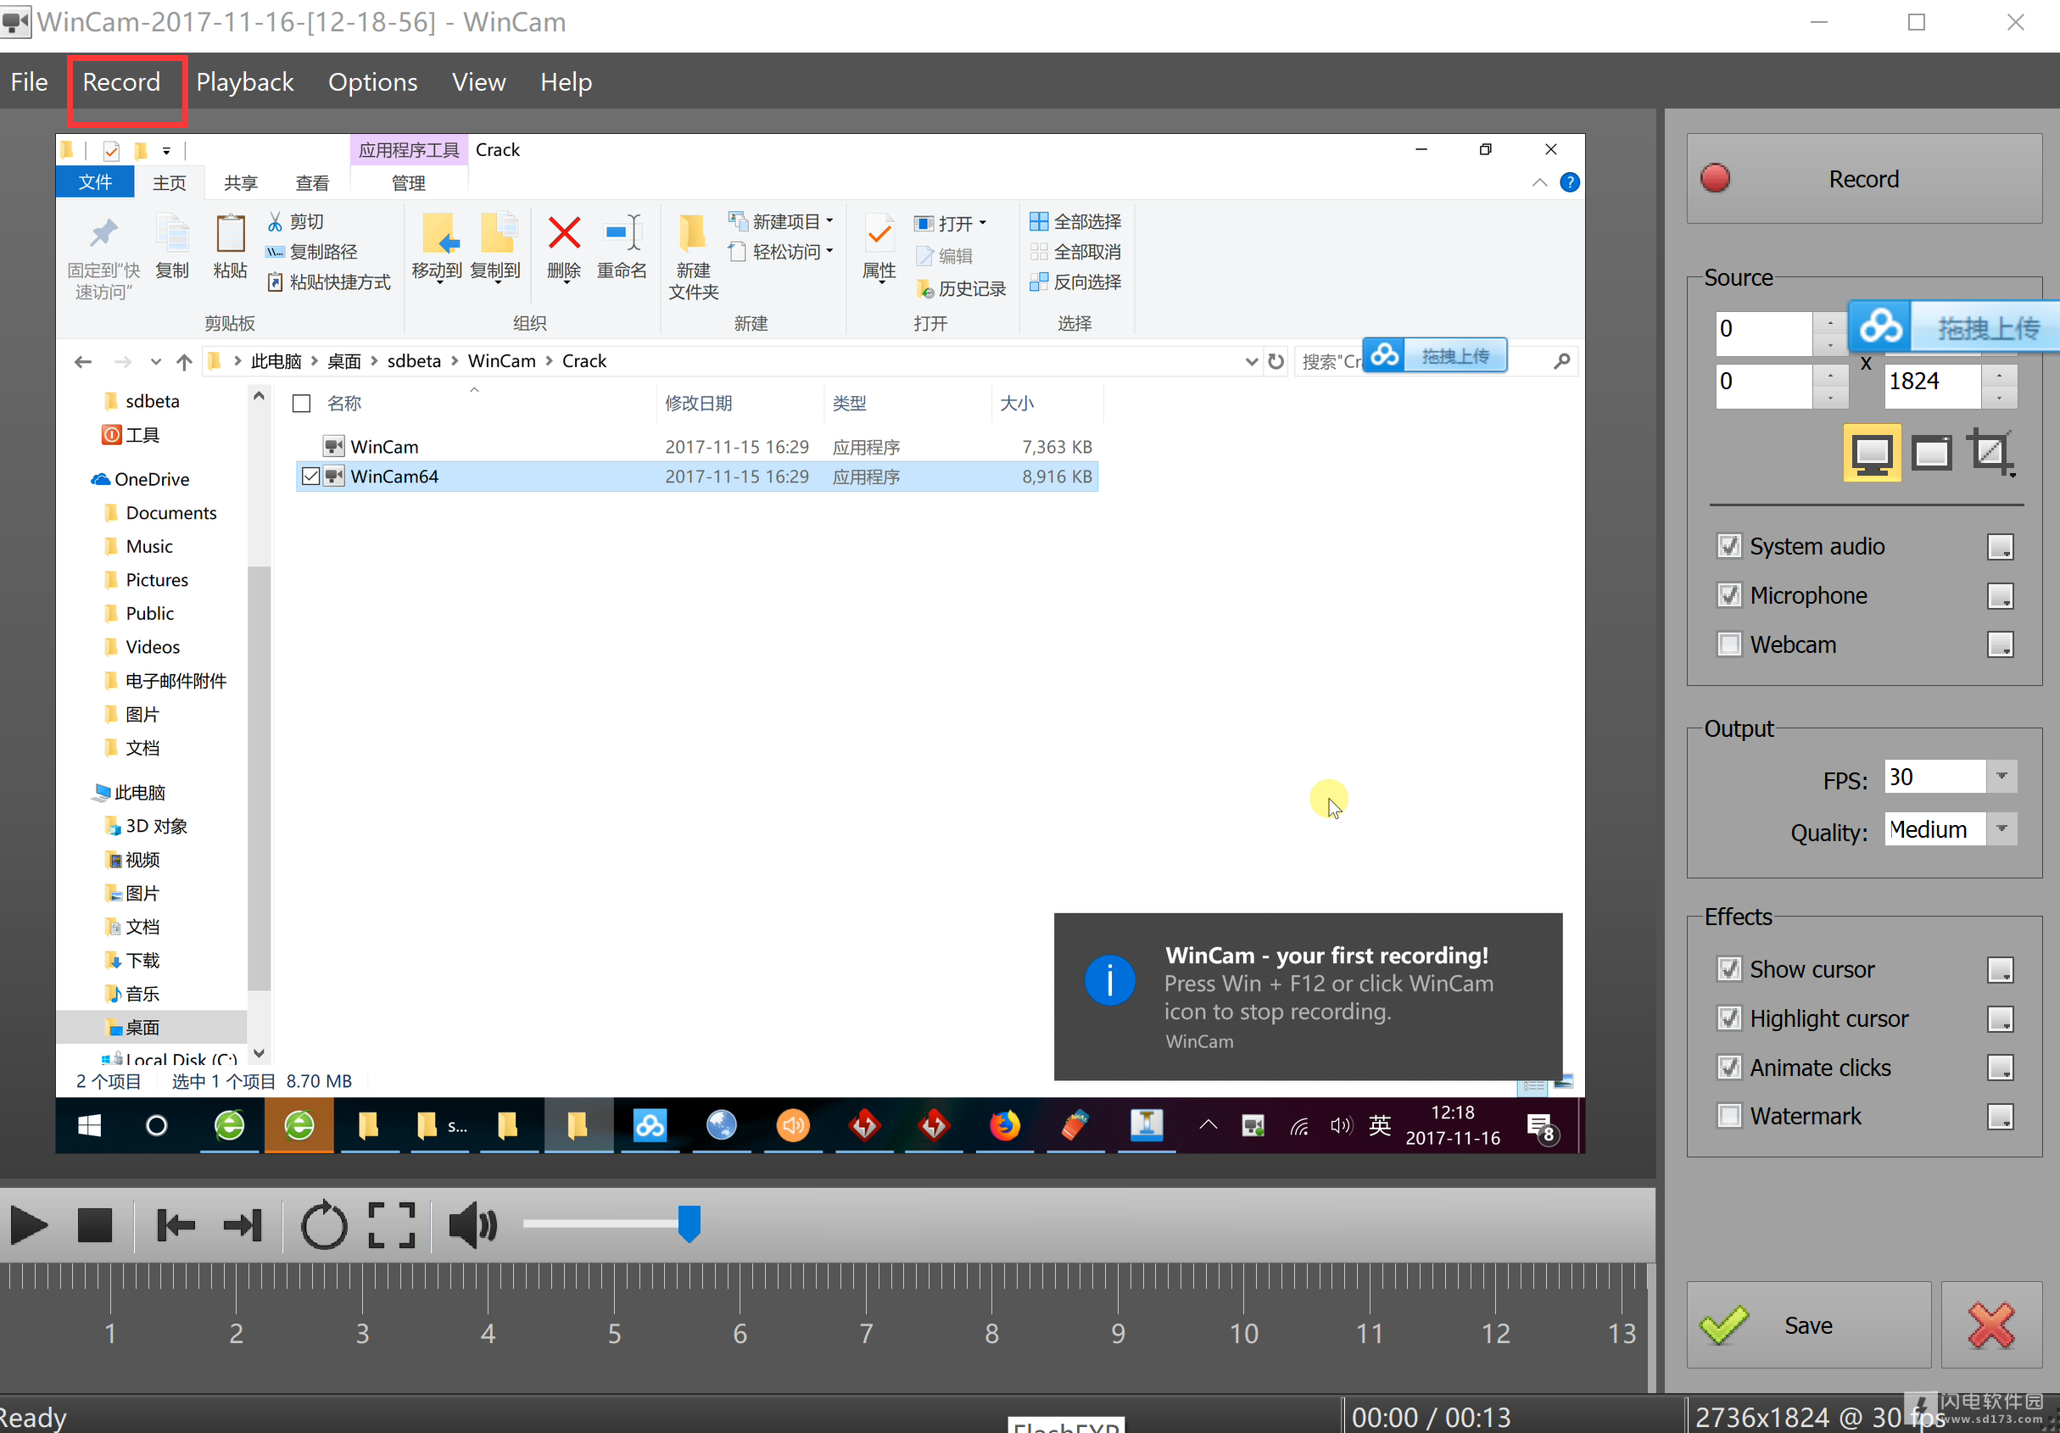Stop playback with the square stop button
The width and height of the screenshot is (2060, 1433).
coord(94,1226)
